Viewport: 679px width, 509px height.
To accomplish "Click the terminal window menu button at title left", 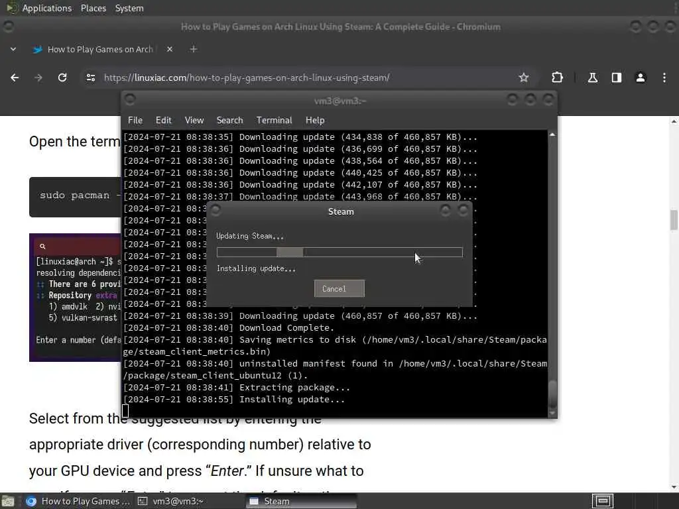I will 130,99.
